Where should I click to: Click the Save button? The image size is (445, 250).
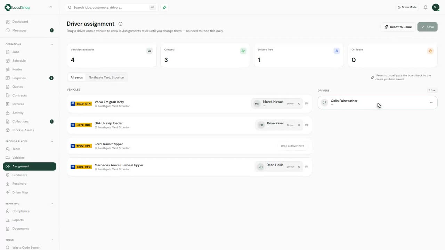(427, 27)
